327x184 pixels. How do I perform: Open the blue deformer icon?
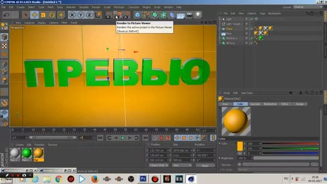pyautogui.click(x=172, y=15)
